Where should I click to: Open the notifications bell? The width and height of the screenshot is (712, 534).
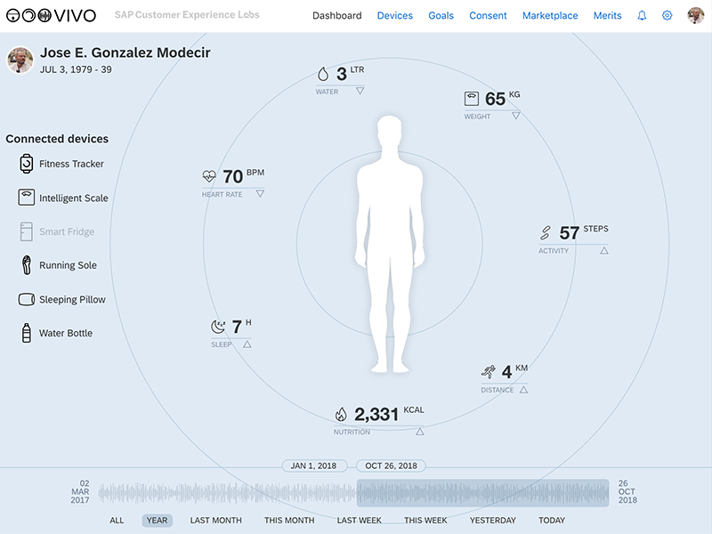point(642,15)
